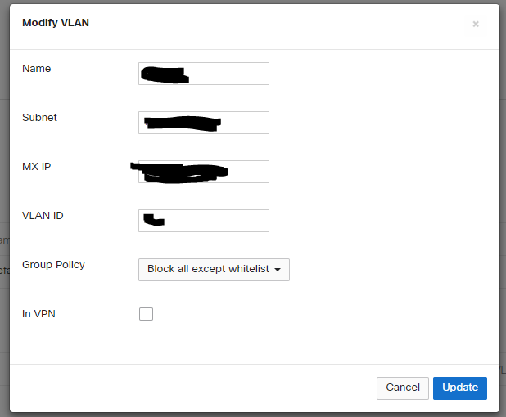The width and height of the screenshot is (506, 417).
Task: Click the 'VLAN ID' label
Action: 43,216
